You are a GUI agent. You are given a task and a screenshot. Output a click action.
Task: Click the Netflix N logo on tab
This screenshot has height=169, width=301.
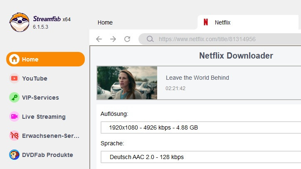click(205, 22)
